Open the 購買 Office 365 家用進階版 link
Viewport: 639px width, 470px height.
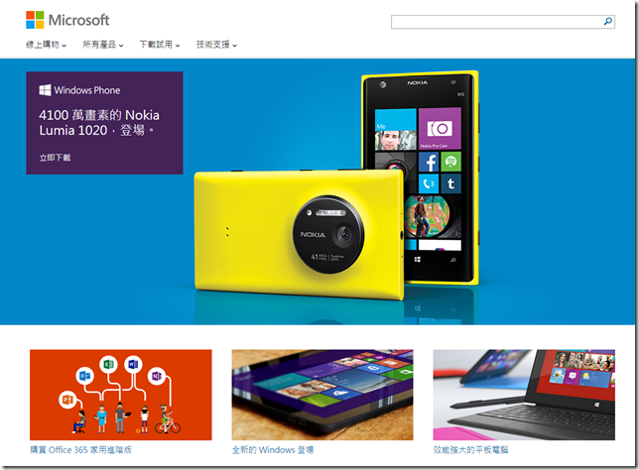click(80, 449)
